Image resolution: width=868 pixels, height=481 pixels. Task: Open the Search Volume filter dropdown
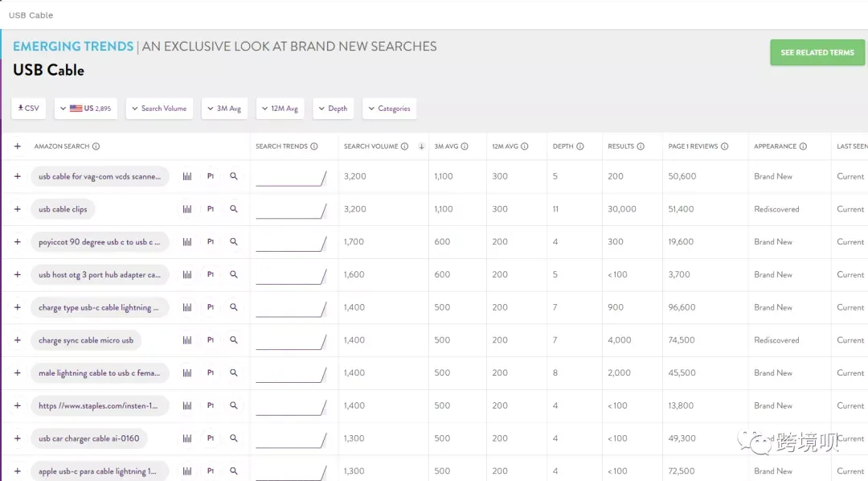(159, 109)
